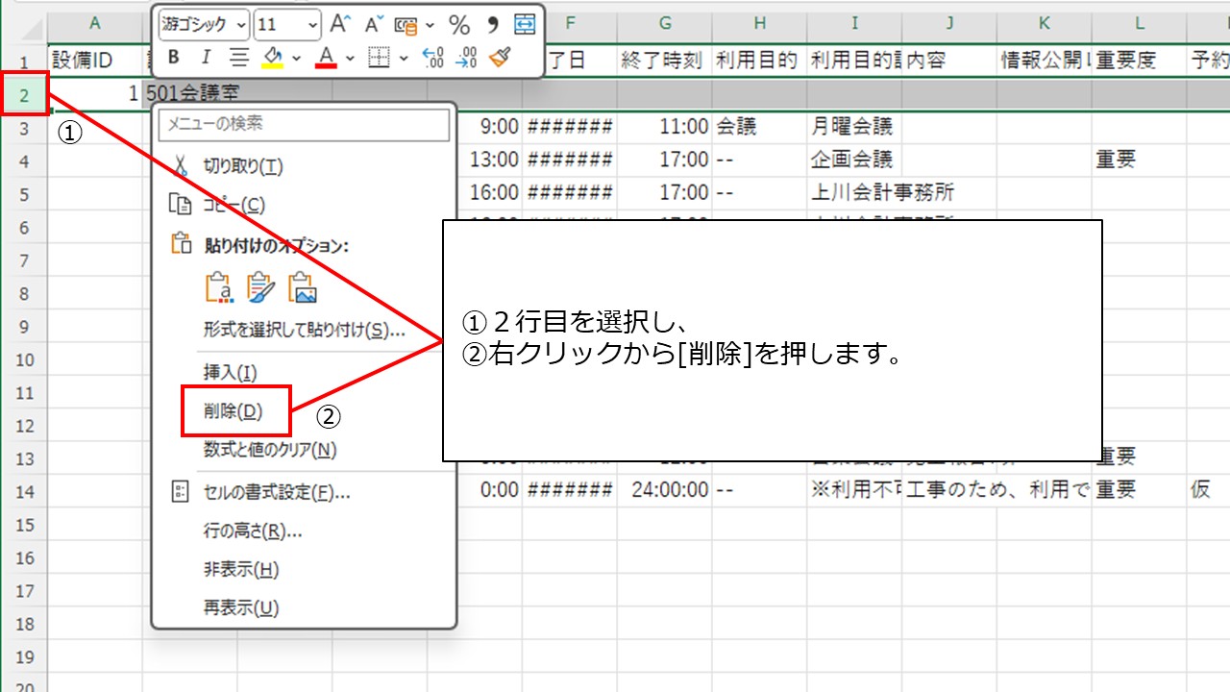Increase the font size in mini toolbar
The image size is (1230, 692).
tap(339, 24)
